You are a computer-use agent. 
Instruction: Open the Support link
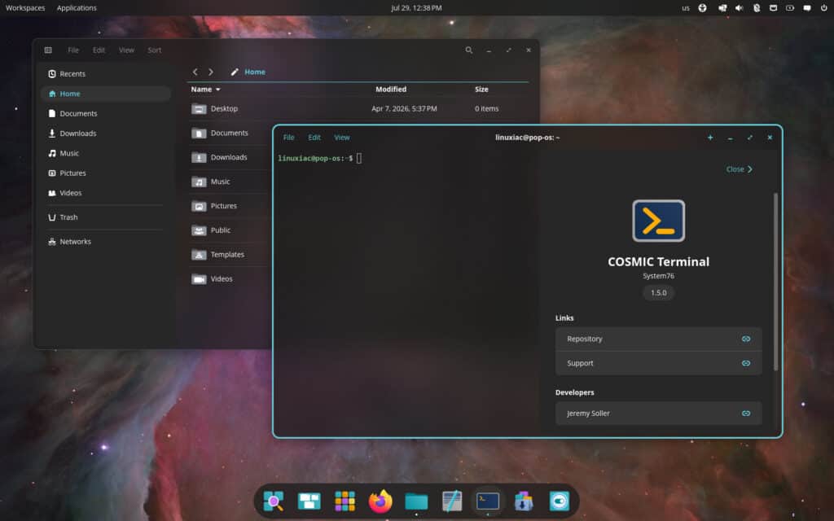tap(658, 363)
